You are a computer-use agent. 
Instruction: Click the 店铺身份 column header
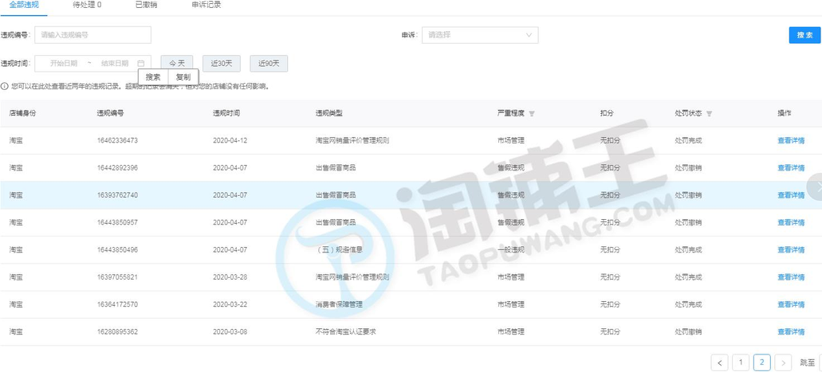[x=22, y=114]
